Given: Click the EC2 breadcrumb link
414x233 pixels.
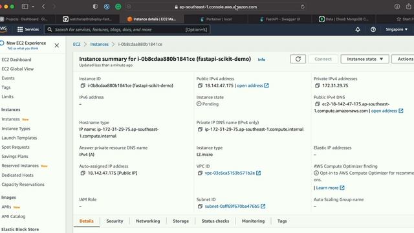Looking at the screenshot, I should click(x=76, y=44).
